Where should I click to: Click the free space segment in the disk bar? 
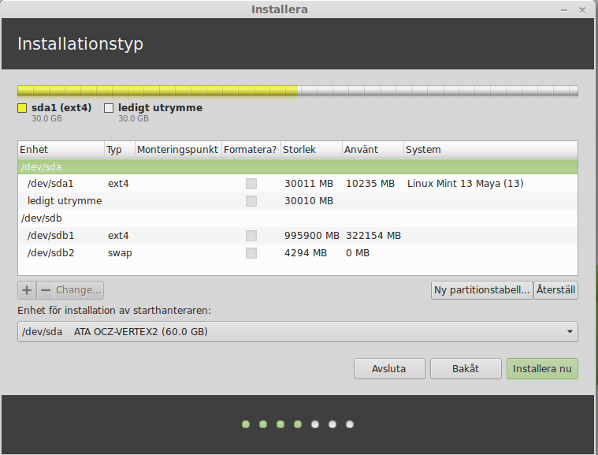click(x=438, y=91)
